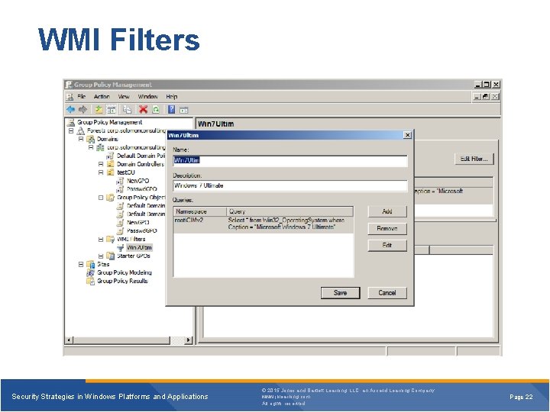Click the Copy icon in the toolbar
The width and height of the screenshot is (550, 412).
[x=127, y=110]
